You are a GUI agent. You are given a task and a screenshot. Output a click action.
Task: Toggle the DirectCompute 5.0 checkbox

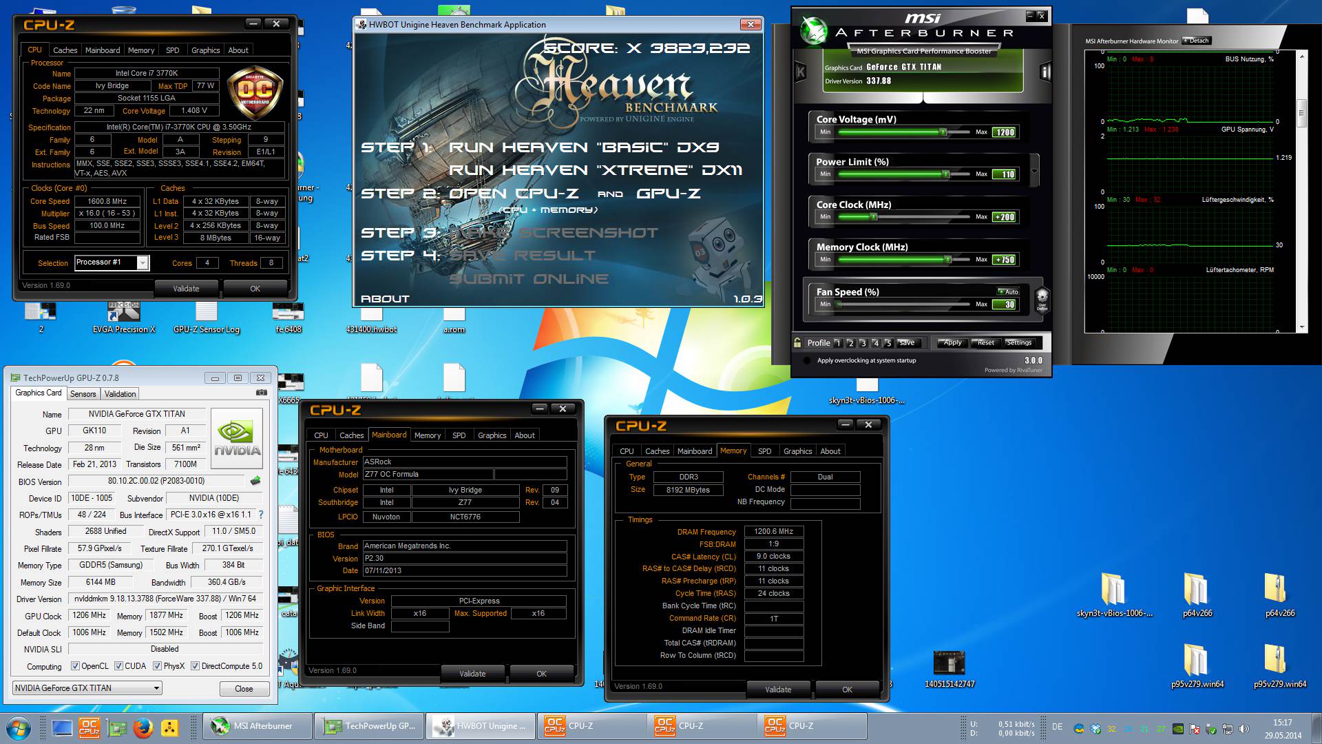click(196, 666)
